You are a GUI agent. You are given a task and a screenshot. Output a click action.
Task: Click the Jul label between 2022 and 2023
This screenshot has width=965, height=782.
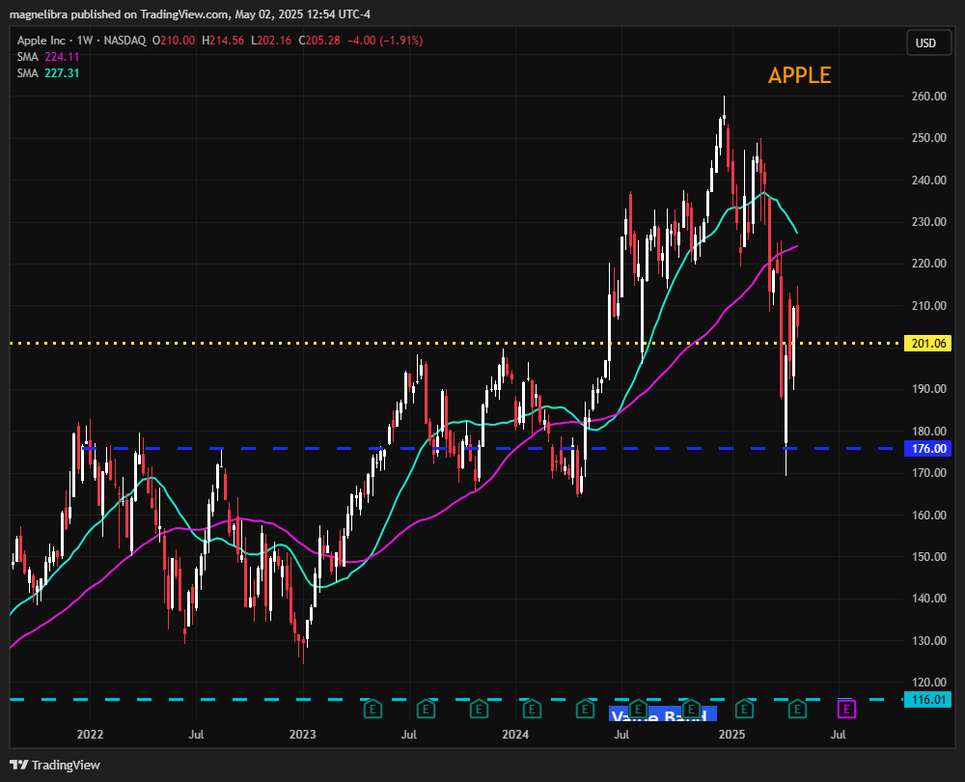(196, 735)
